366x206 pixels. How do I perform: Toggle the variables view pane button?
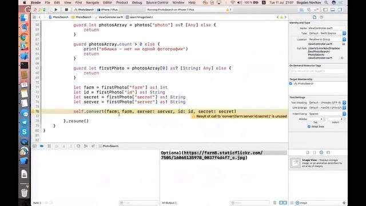(281, 203)
